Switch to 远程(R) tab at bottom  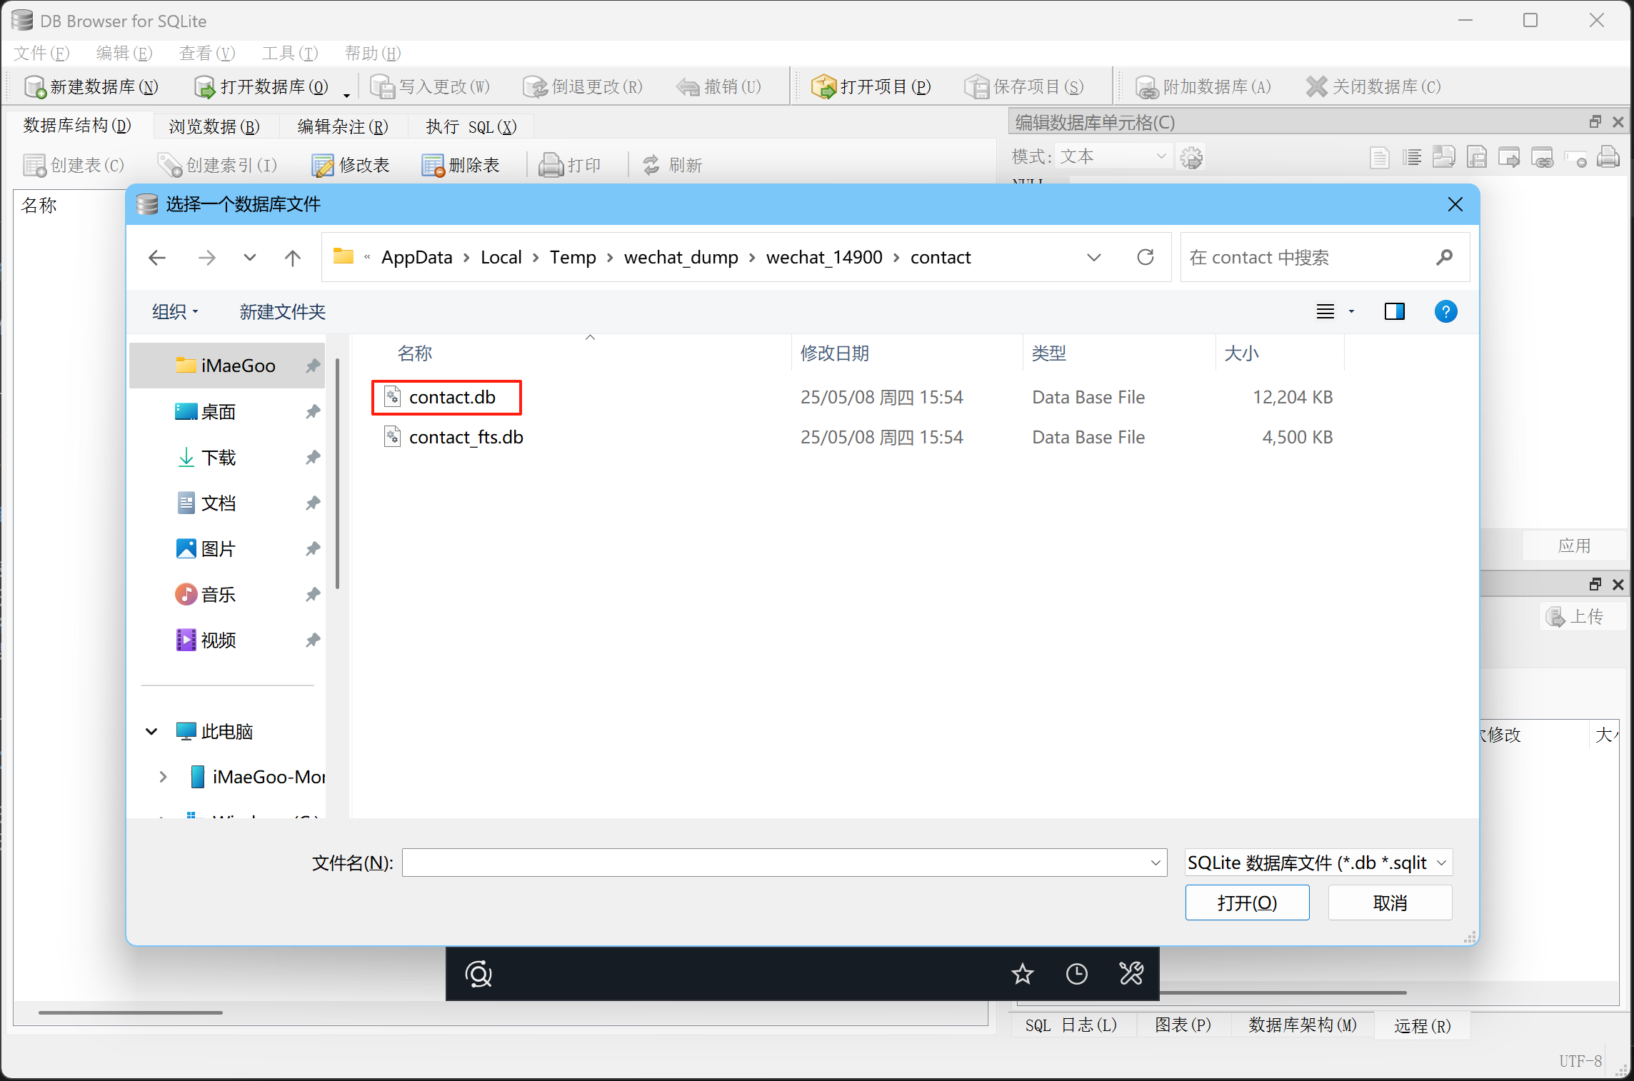(x=1422, y=1025)
